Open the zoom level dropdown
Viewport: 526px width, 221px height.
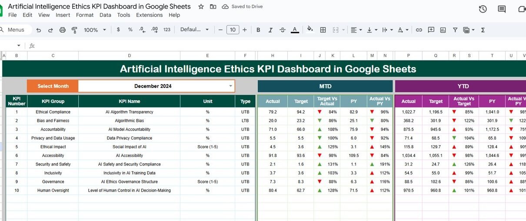tap(95, 30)
